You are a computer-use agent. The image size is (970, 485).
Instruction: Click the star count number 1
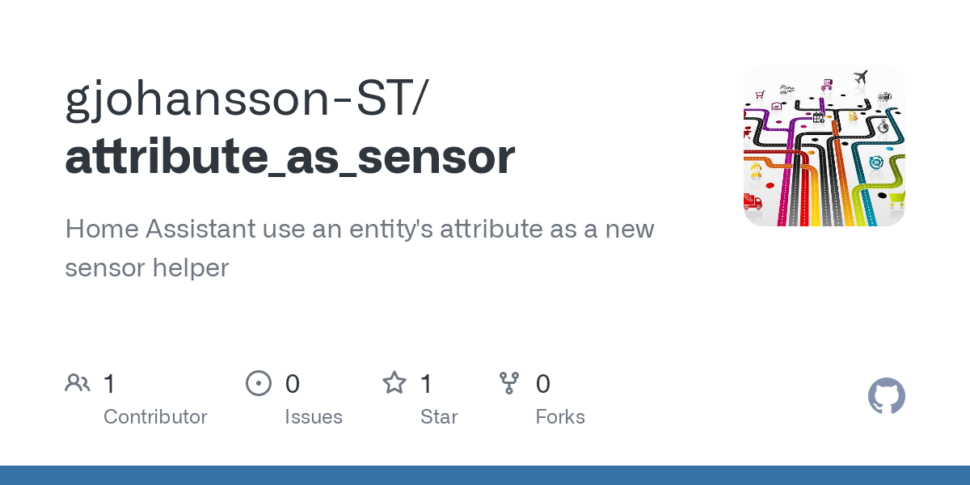click(x=427, y=384)
